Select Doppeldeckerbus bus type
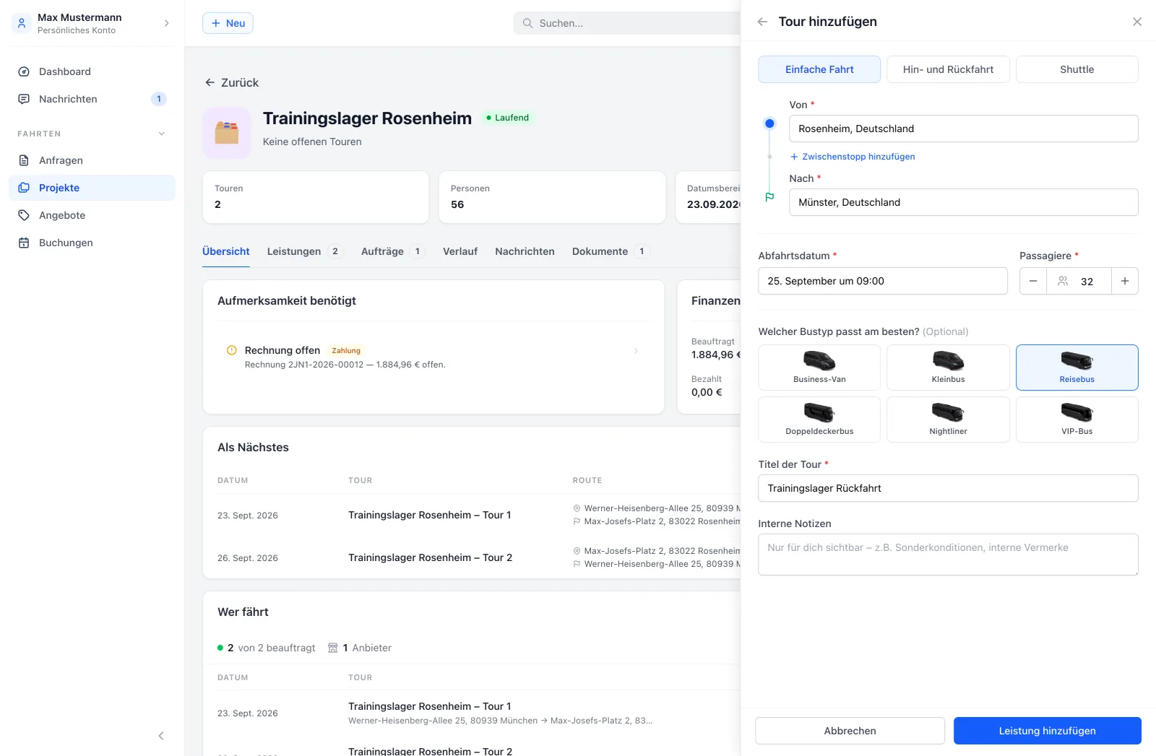 point(819,420)
